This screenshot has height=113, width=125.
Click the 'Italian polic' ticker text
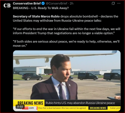pos(115,108)
